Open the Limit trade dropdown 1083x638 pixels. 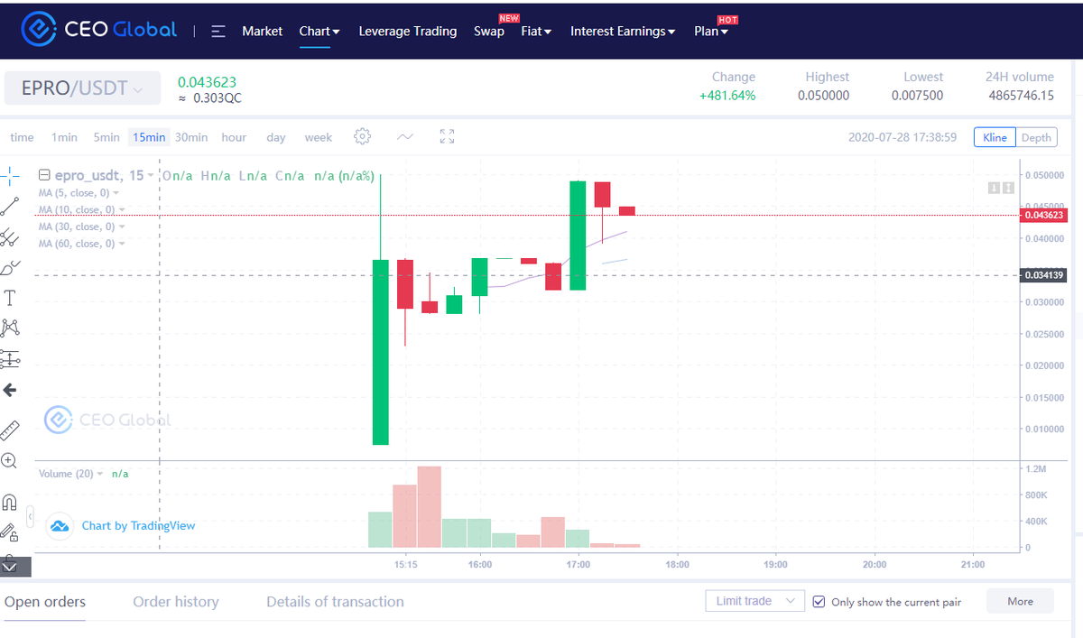(754, 601)
